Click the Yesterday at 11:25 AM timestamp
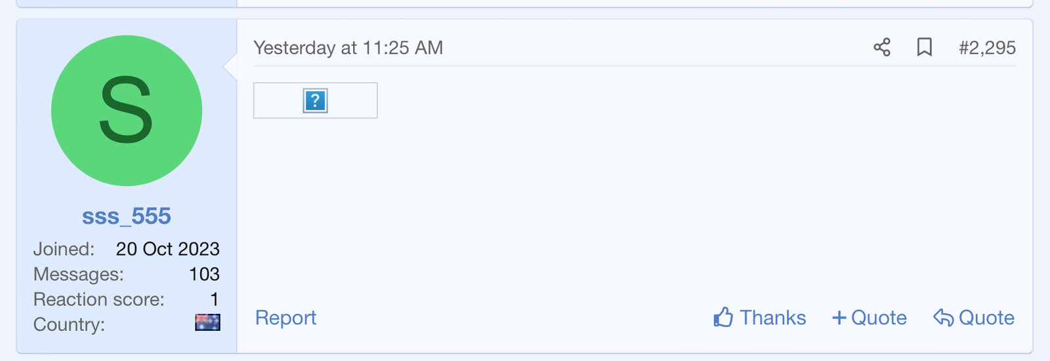This screenshot has width=1050, height=361. coord(348,48)
